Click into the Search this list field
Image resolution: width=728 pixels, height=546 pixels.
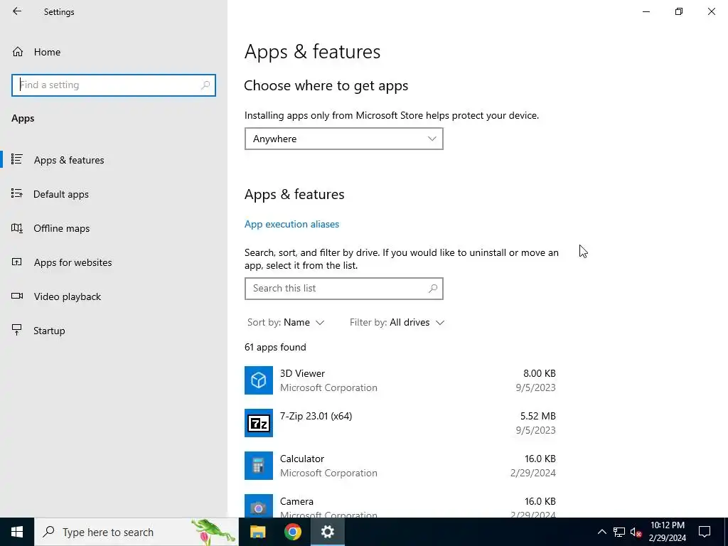344,289
